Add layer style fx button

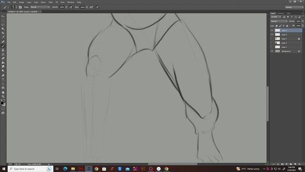coord(278,164)
